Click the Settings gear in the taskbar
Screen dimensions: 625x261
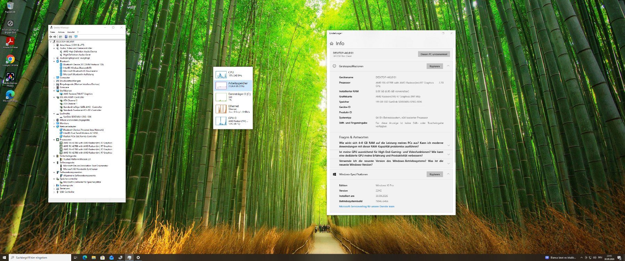pyautogui.click(x=138, y=258)
